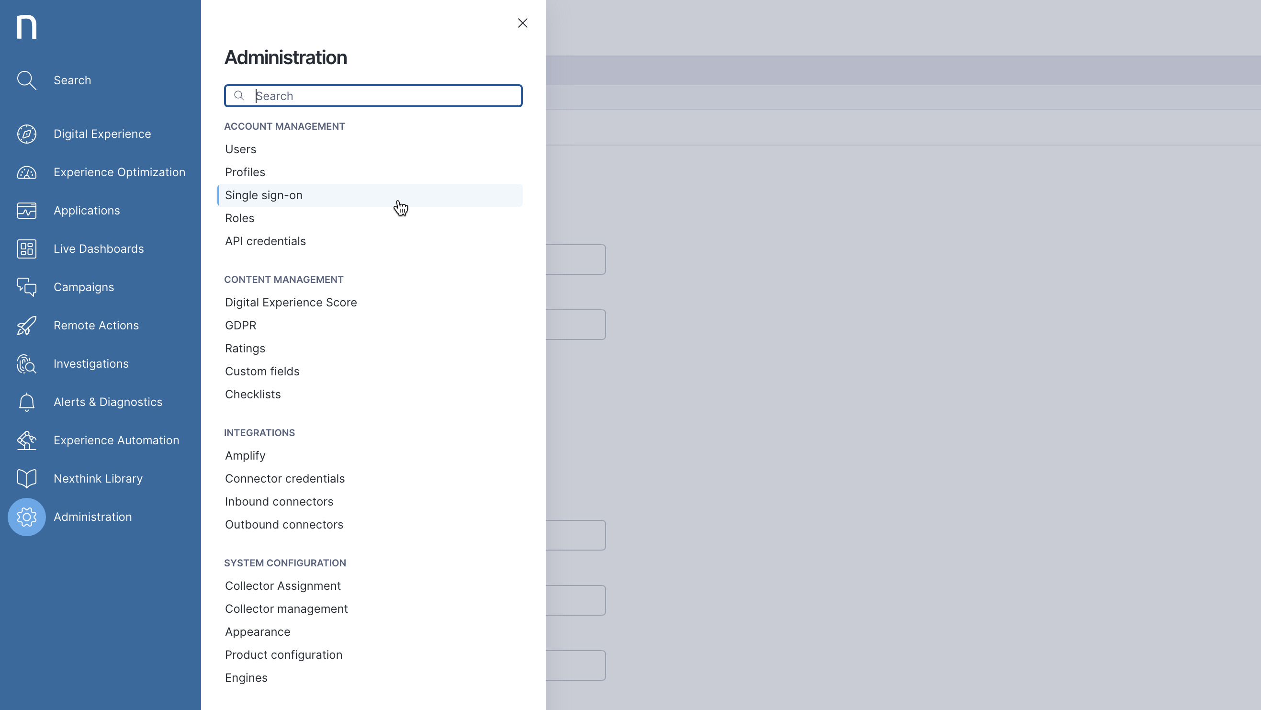This screenshot has height=710, width=1261.
Task: Open Live Dashboards grid icon
Action: pos(26,249)
